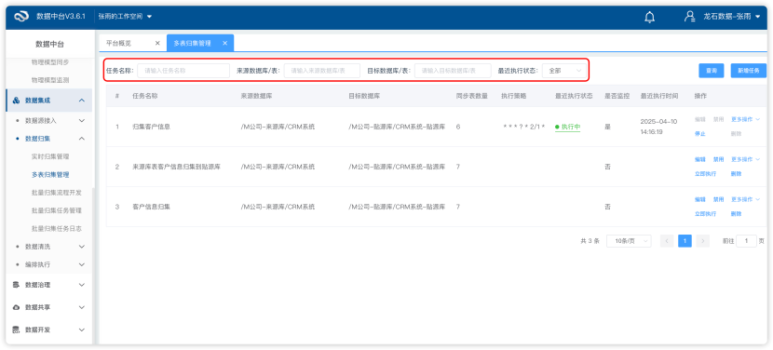Expand the 数据治理 menu

tap(82, 285)
